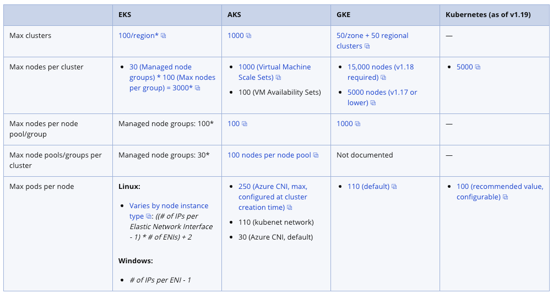Click the external-link icon after = 3000*
This screenshot has width=553, height=293.
pos(198,88)
